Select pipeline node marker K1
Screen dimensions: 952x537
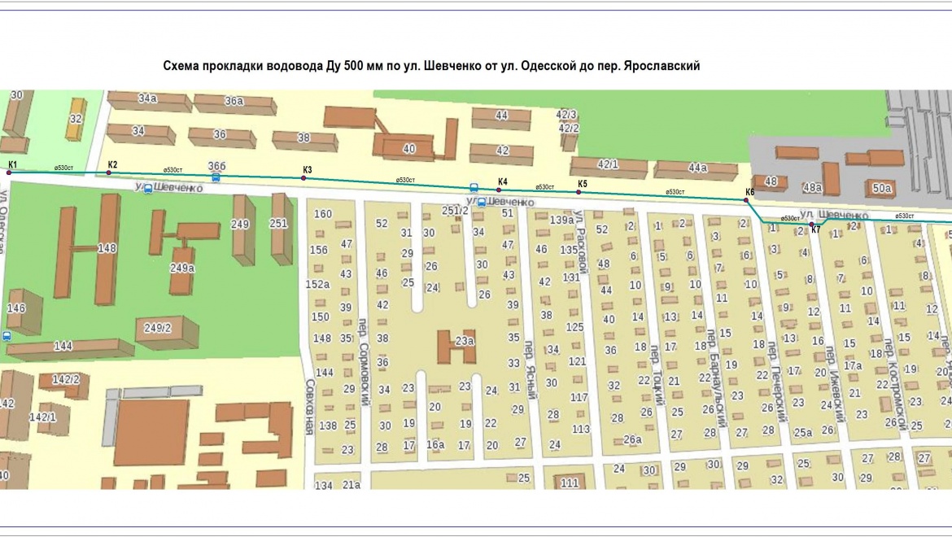[x=9, y=172]
